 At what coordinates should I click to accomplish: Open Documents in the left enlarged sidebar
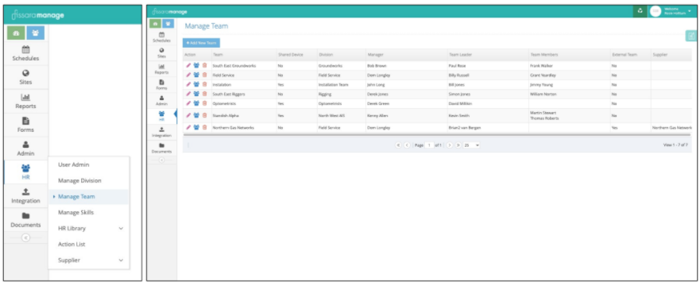click(x=25, y=220)
